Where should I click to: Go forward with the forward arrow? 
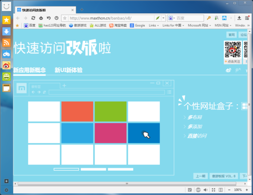(x=25, y=18)
